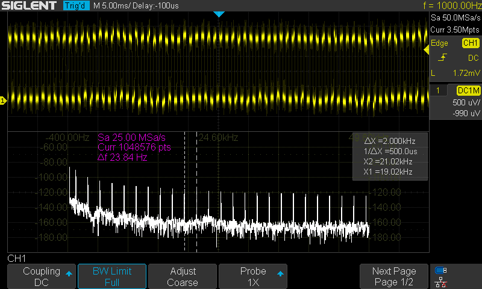
Task: Click the channel 1 ground level marker
Action: pyautogui.click(x=3, y=100)
